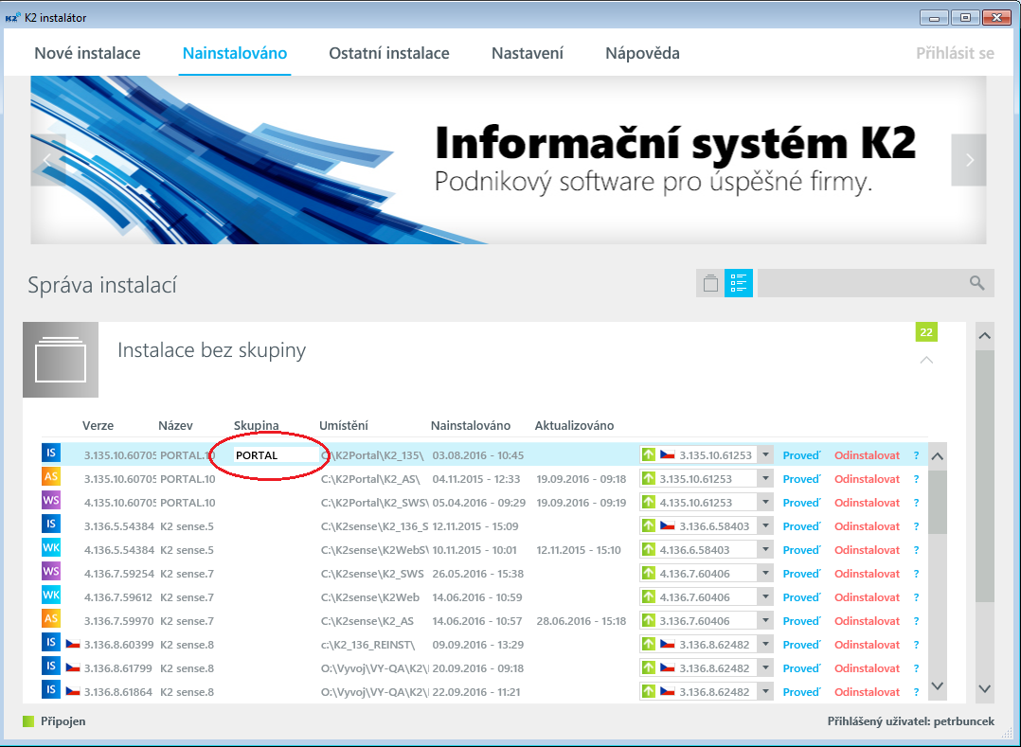1021x747 pixels.
Task: Click the Přihlášený uživatel: petrbuncek status text
Action: point(910,721)
